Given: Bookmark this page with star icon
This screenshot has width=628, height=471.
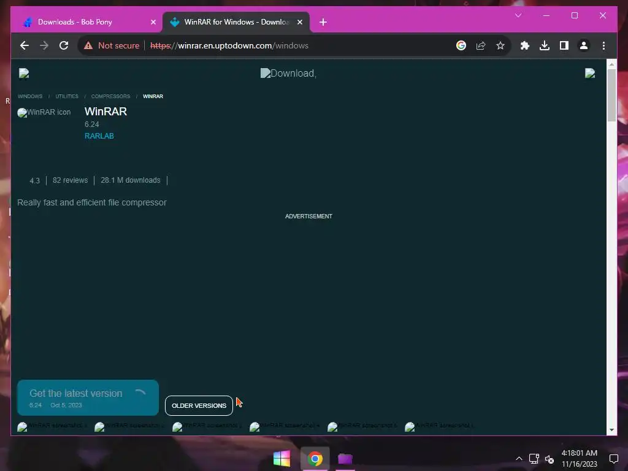Looking at the screenshot, I should tap(500, 45).
